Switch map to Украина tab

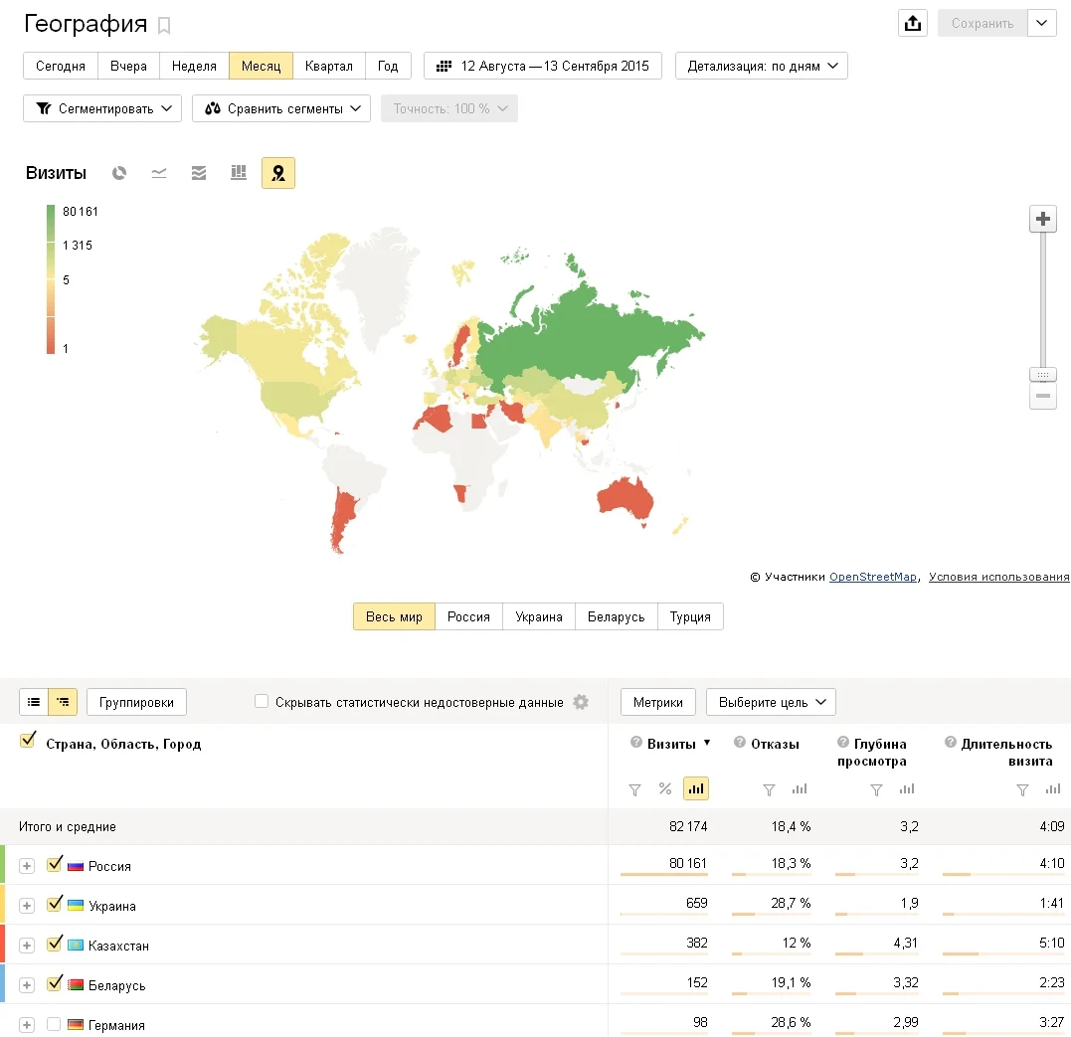pyautogui.click(x=539, y=616)
